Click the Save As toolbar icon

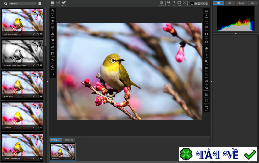coord(64,3)
